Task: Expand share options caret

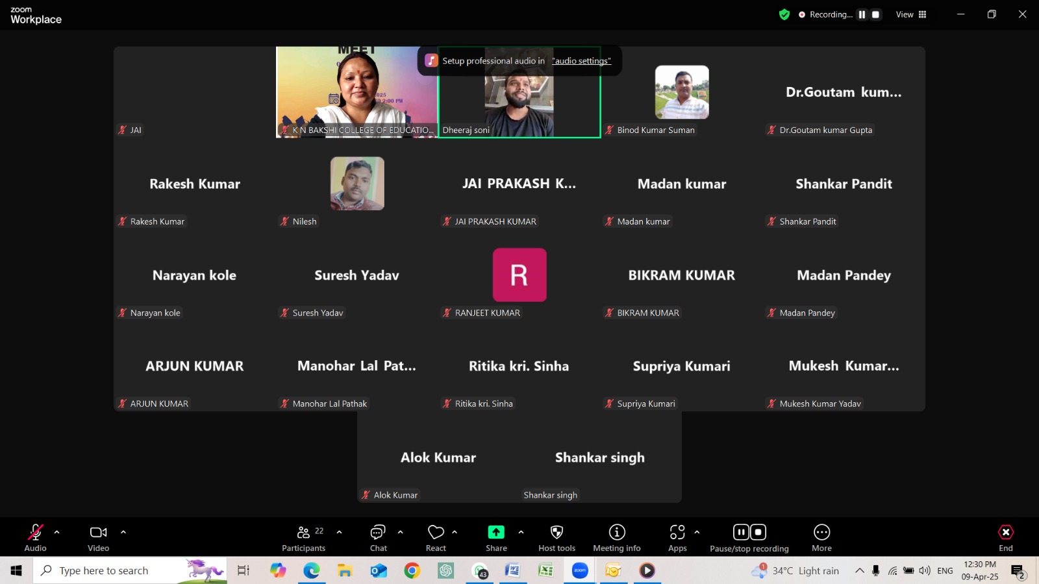Action: [x=521, y=532]
